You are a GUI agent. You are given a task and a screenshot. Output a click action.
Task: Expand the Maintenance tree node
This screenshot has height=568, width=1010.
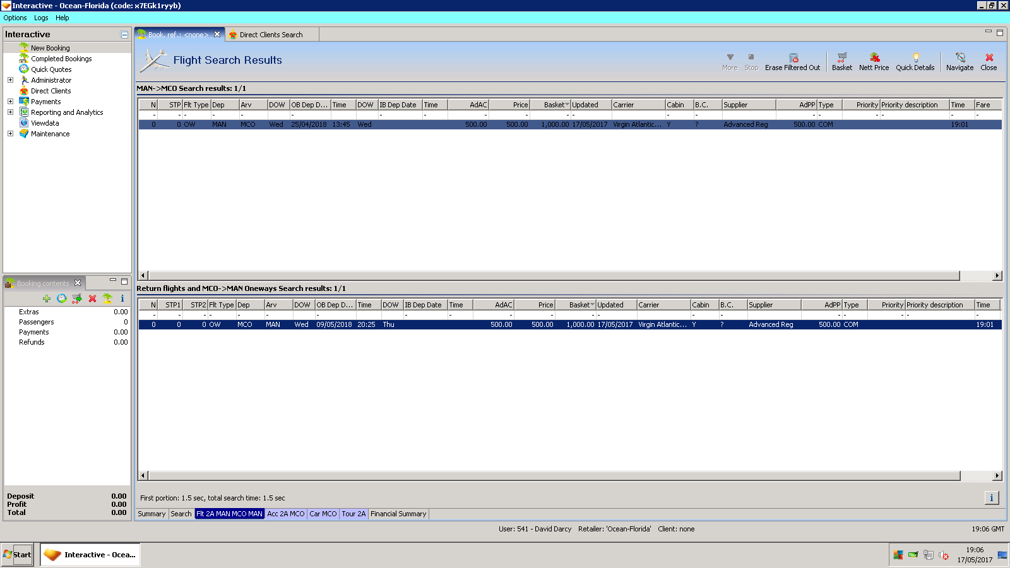pyautogui.click(x=10, y=134)
